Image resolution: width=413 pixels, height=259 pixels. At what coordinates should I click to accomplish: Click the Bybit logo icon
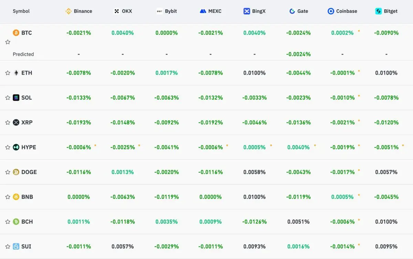pyautogui.click(x=159, y=11)
